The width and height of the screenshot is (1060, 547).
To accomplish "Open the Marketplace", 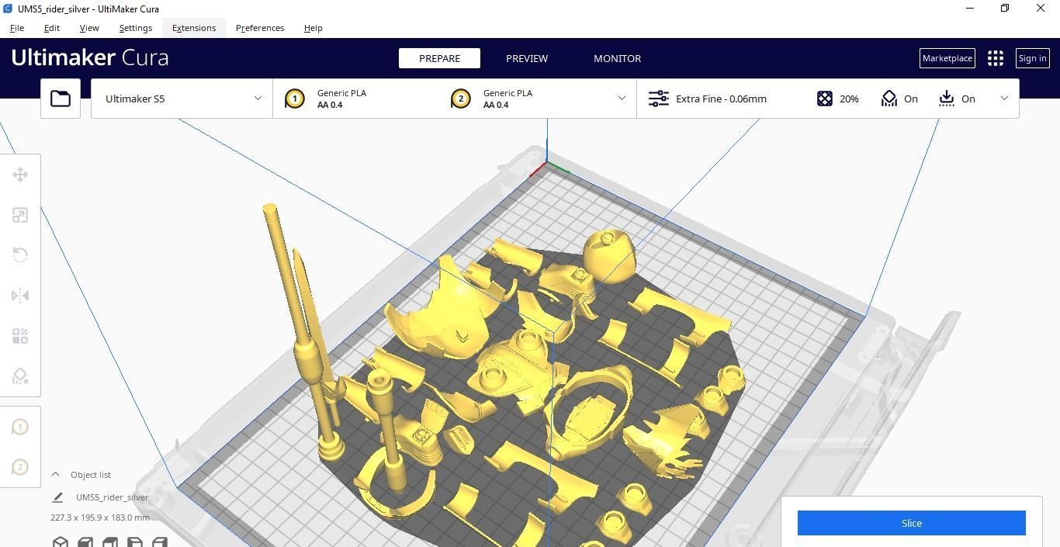I will tap(947, 58).
